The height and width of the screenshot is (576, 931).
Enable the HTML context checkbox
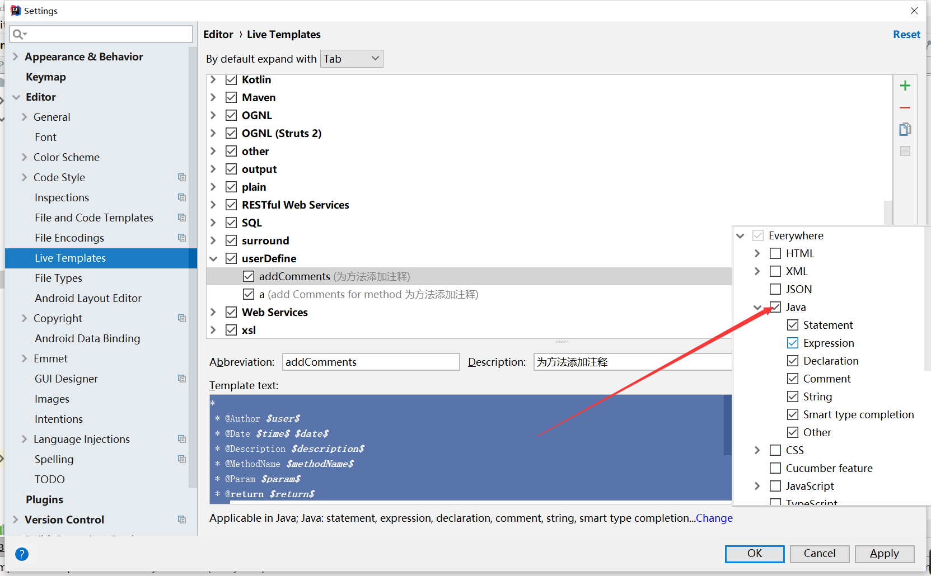[x=775, y=253]
